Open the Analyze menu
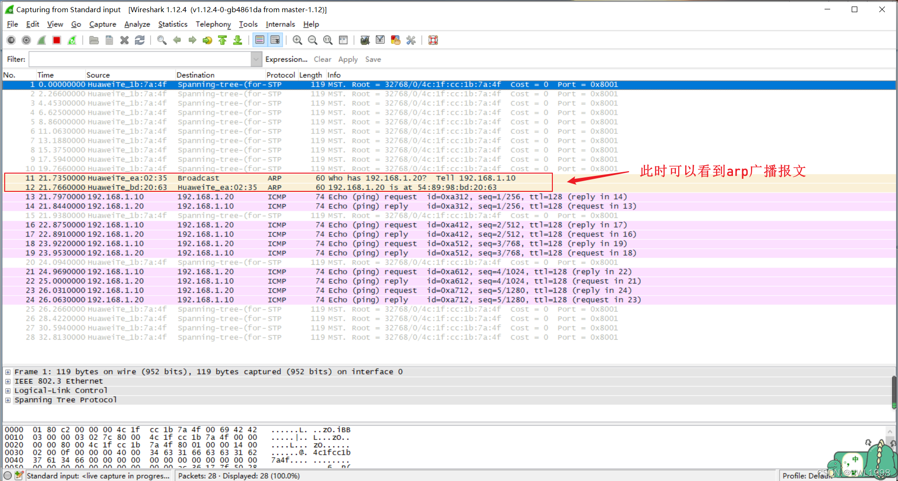 137,24
